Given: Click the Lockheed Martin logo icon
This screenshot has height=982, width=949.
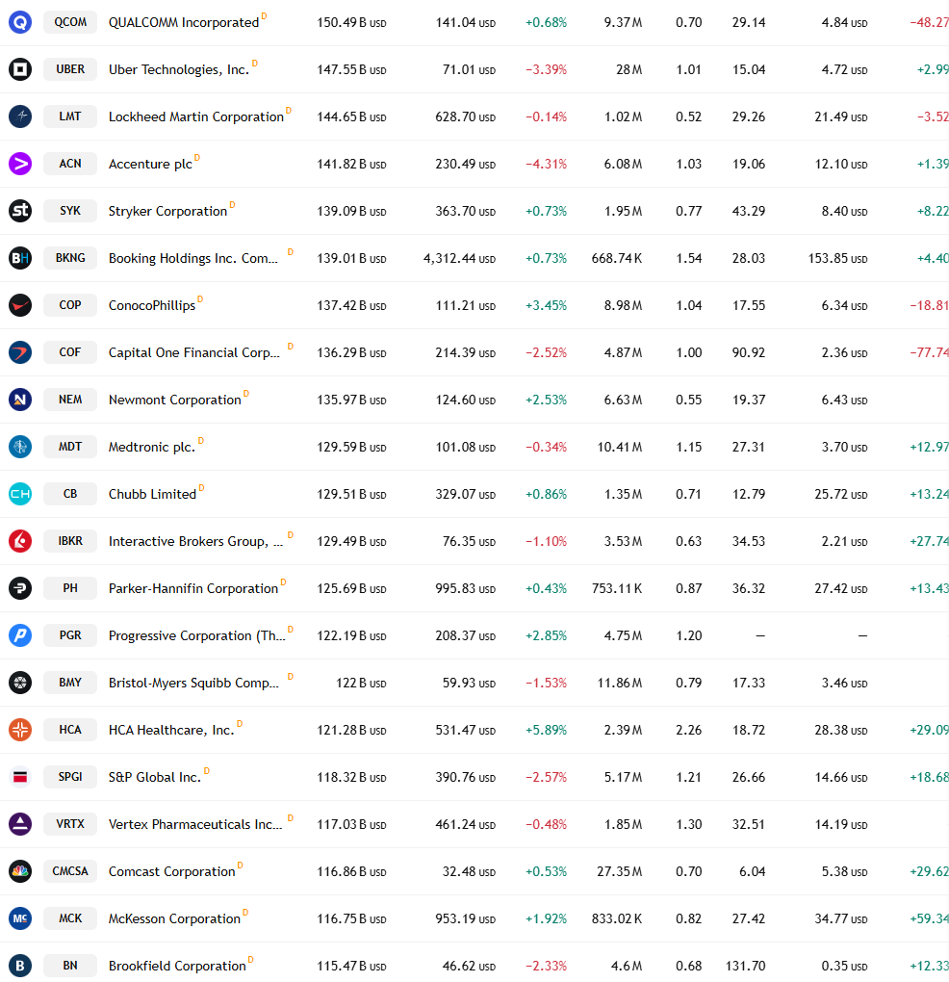Looking at the screenshot, I should click(x=20, y=116).
